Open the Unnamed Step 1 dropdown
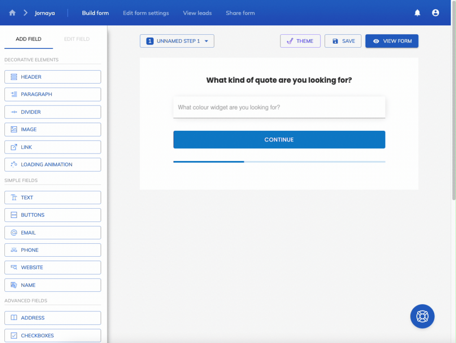The image size is (456, 343). 177,41
